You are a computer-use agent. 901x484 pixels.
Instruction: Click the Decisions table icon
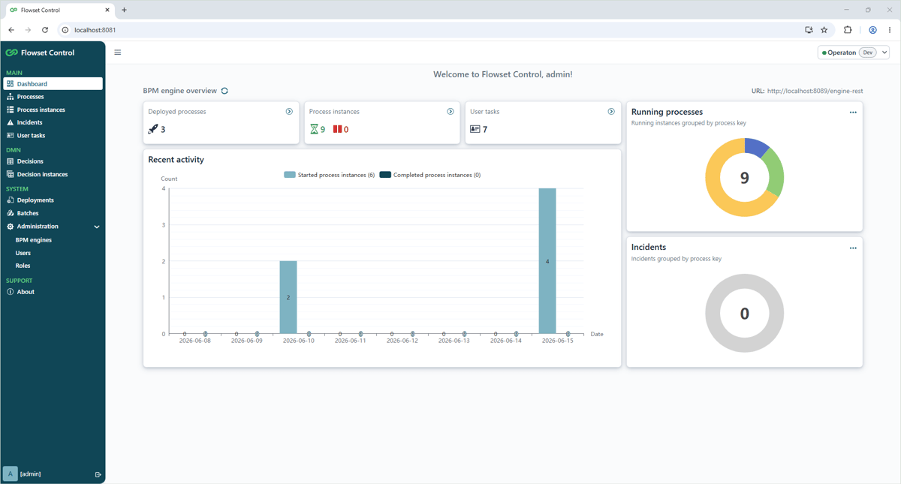(10, 161)
